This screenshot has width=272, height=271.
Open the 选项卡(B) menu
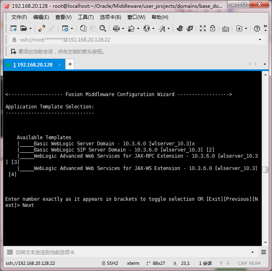tap(110, 17)
